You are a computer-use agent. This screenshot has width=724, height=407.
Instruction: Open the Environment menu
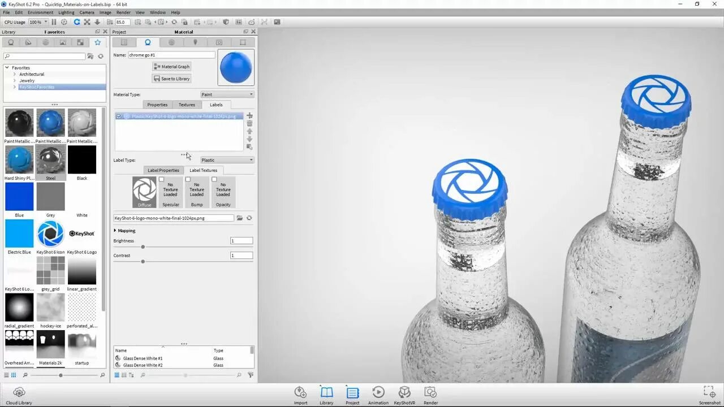(40, 12)
